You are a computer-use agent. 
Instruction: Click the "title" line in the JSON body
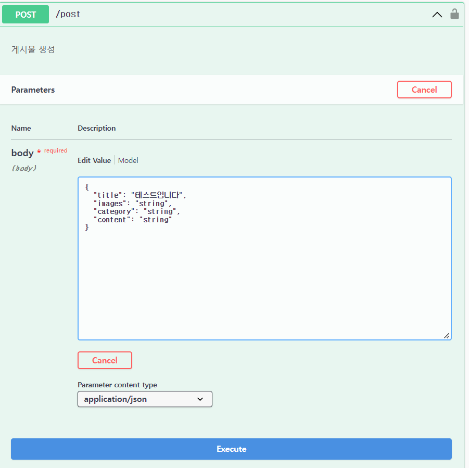[x=140, y=195]
